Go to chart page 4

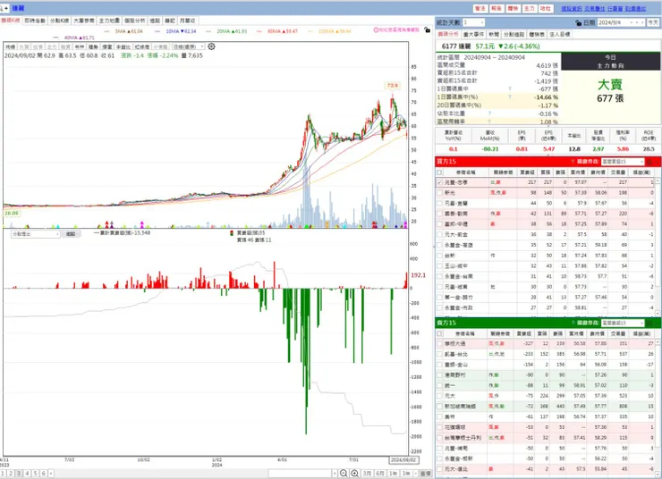(27, 474)
